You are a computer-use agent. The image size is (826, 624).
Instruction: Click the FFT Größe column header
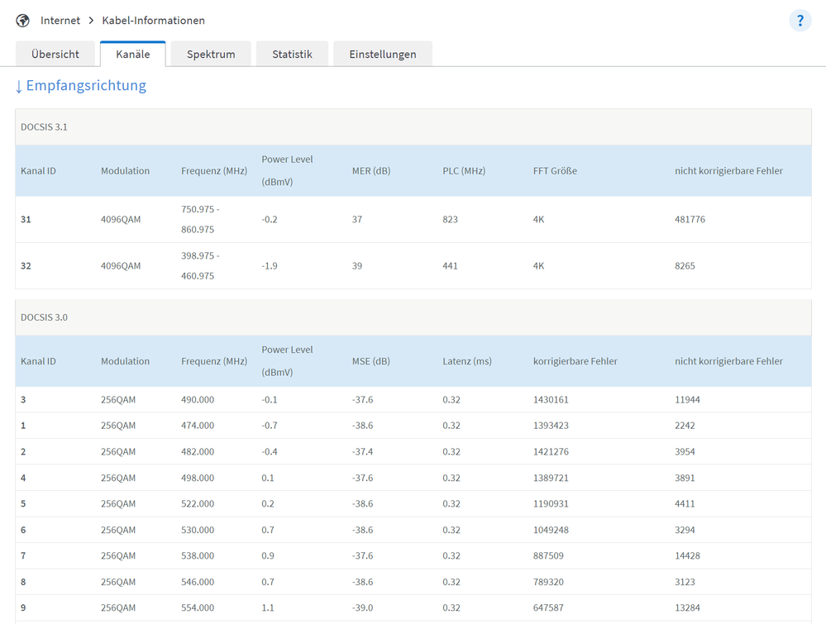pyautogui.click(x=555, y=171)
